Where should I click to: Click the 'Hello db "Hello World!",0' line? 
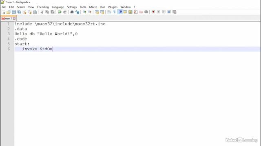46,34
